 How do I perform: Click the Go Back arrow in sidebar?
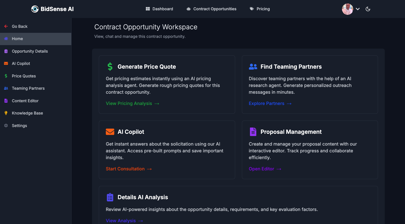(x=6, y=26)
